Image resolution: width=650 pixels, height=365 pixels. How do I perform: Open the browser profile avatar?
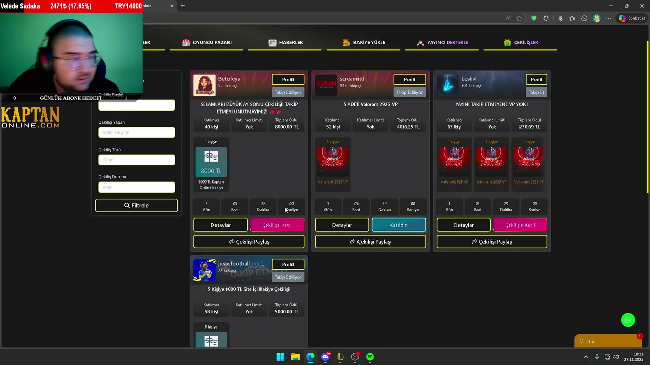tap(597, 18)
